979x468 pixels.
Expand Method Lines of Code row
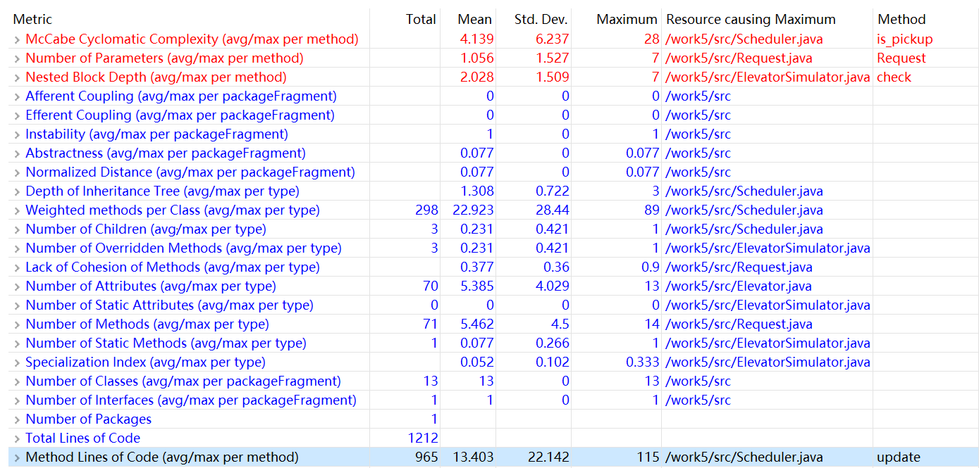click(17, 457)
